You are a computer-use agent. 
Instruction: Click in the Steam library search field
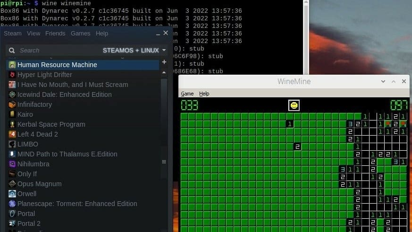point(57,50)
